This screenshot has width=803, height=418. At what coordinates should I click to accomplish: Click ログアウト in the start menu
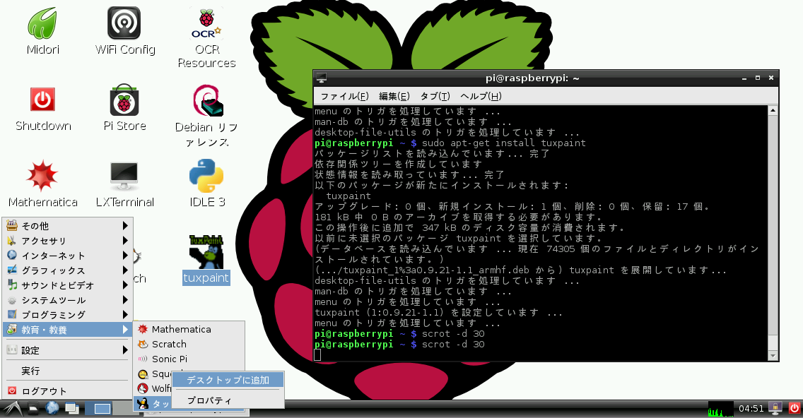67,391
